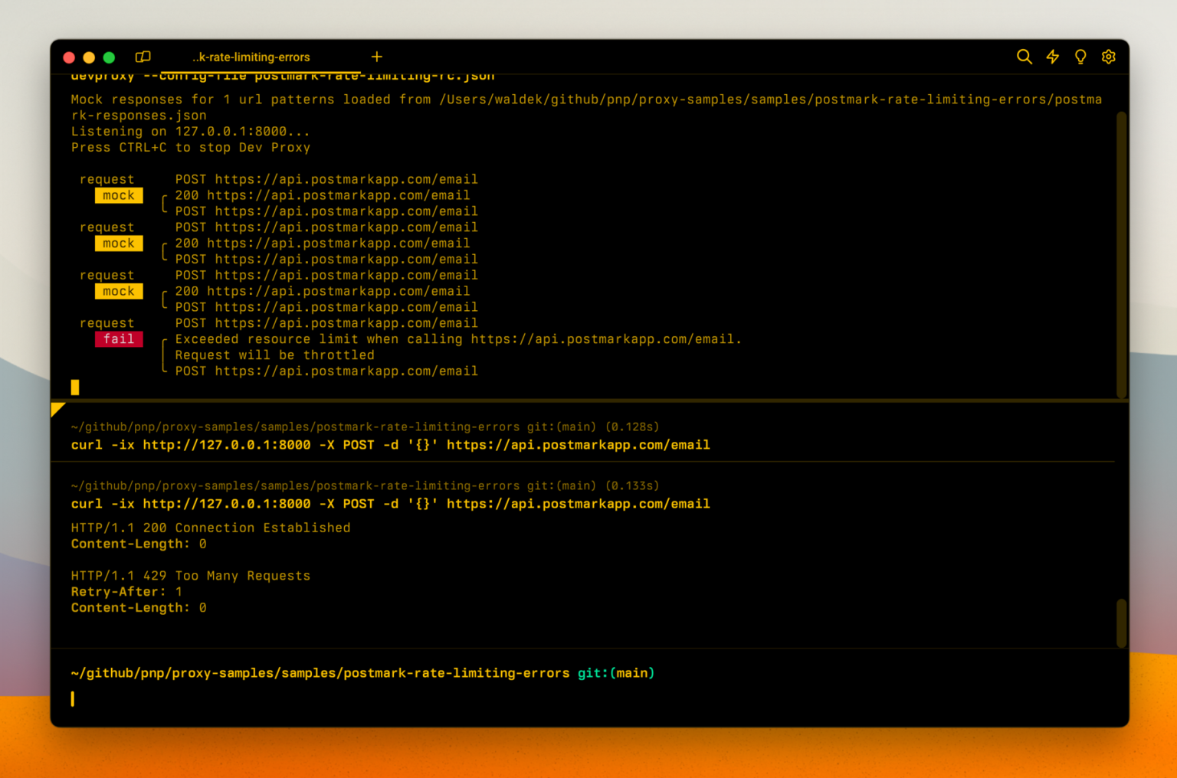Click the HTTP/1.1 429 Too Many Requests output line
The width and height of the screenshot is (1177, 778).
pyautogui.click(x=190, y=575)
